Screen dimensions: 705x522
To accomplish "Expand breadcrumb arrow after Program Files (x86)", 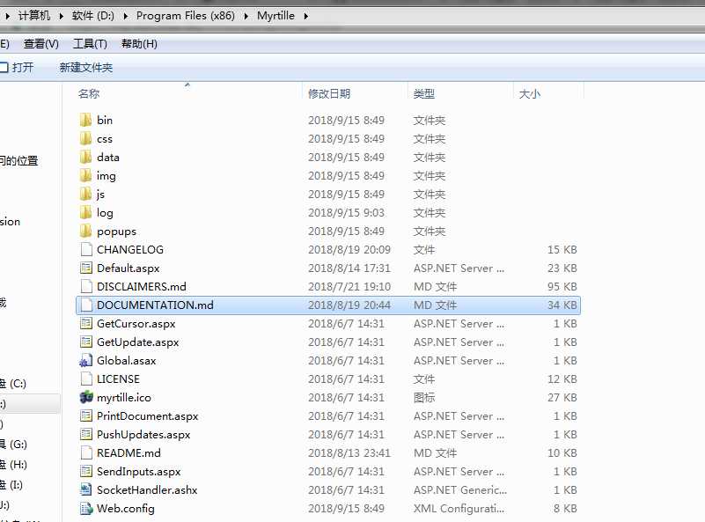I will tap(246, 16).
